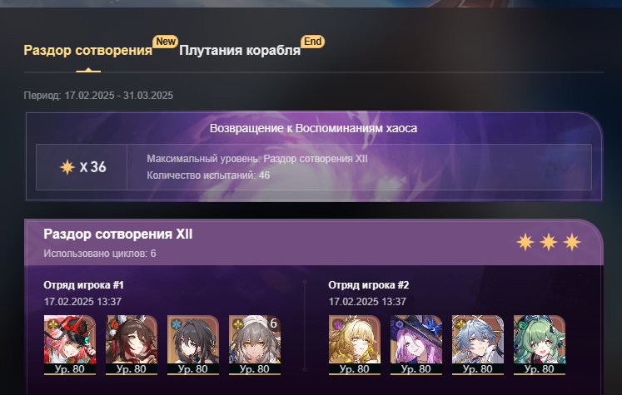The height and width of the screenshot is (395, 622).
Task: Click the ice element icon on third portrait
Action: point(176,324)
